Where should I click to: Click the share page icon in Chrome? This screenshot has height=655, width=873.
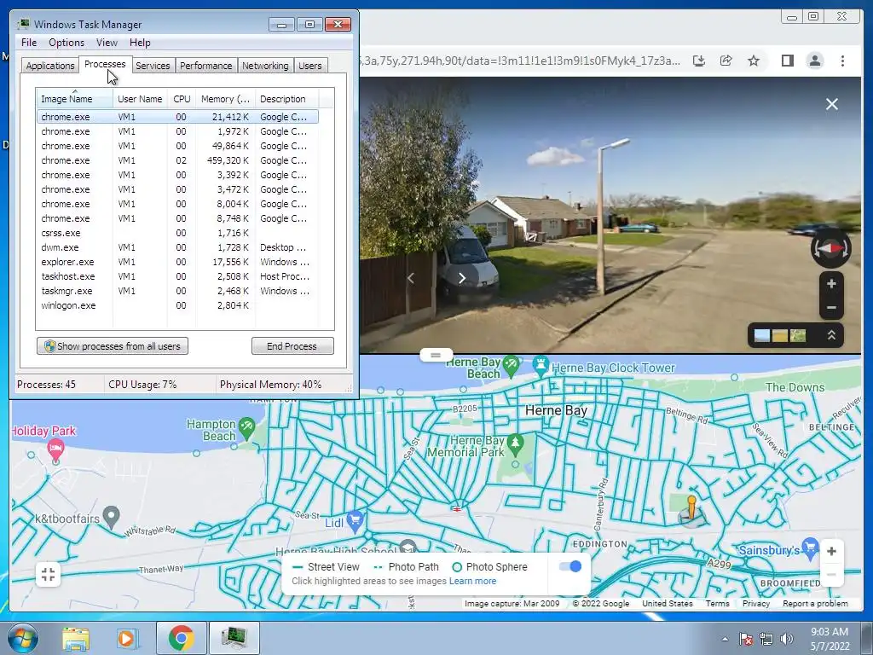point(726,61)
